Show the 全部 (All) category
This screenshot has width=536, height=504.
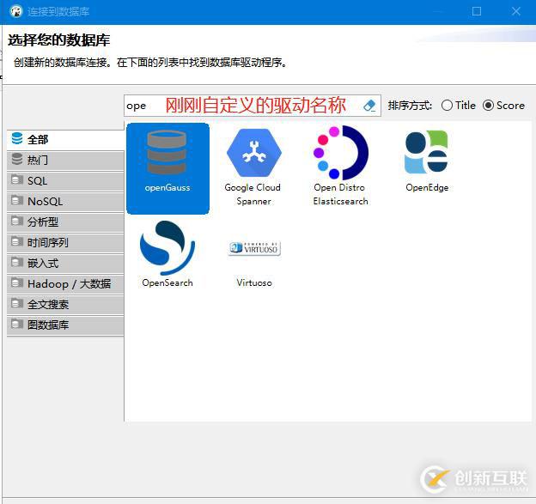point(65,139)
